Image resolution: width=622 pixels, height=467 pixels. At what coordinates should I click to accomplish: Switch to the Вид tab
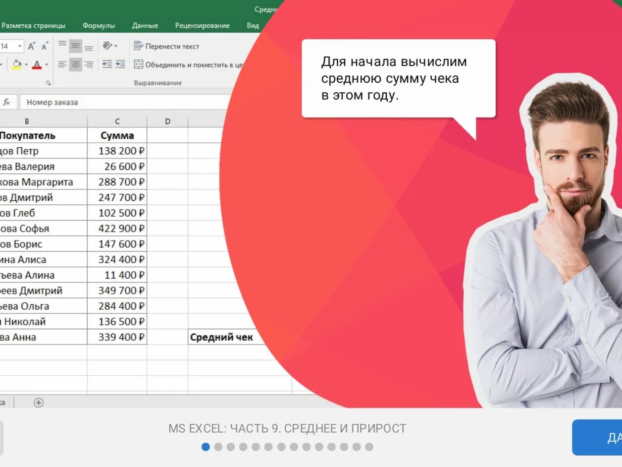pyautogui.click(x=253, y=25)
